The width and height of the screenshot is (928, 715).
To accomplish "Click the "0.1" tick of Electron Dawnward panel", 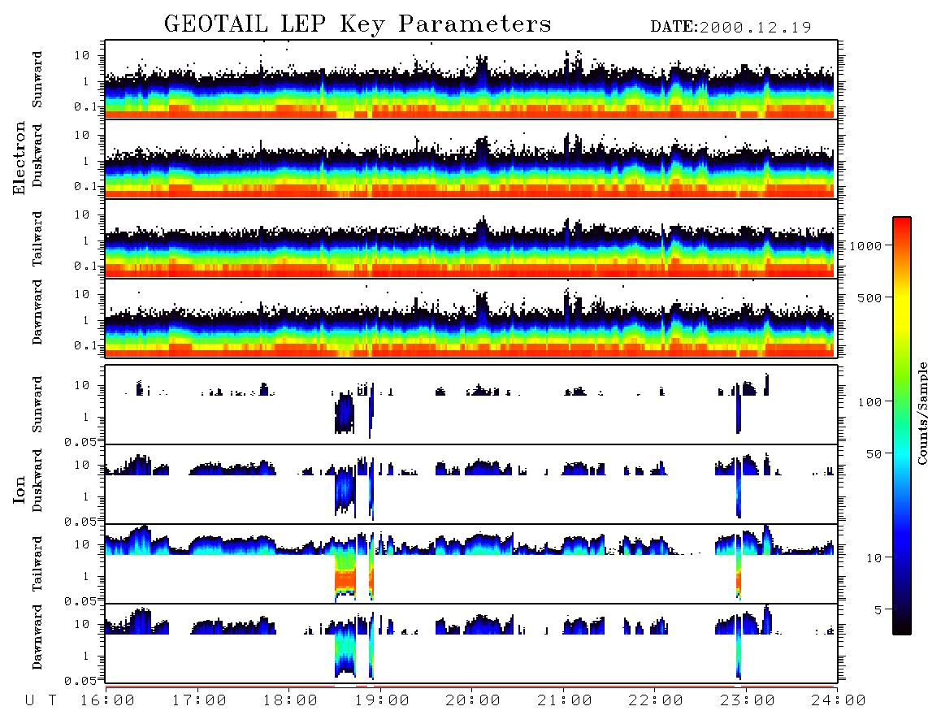I will click(x=85, y=345).
